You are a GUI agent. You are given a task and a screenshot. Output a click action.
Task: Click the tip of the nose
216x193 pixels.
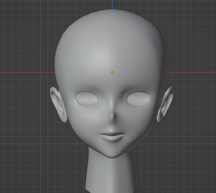coord(112,116)
